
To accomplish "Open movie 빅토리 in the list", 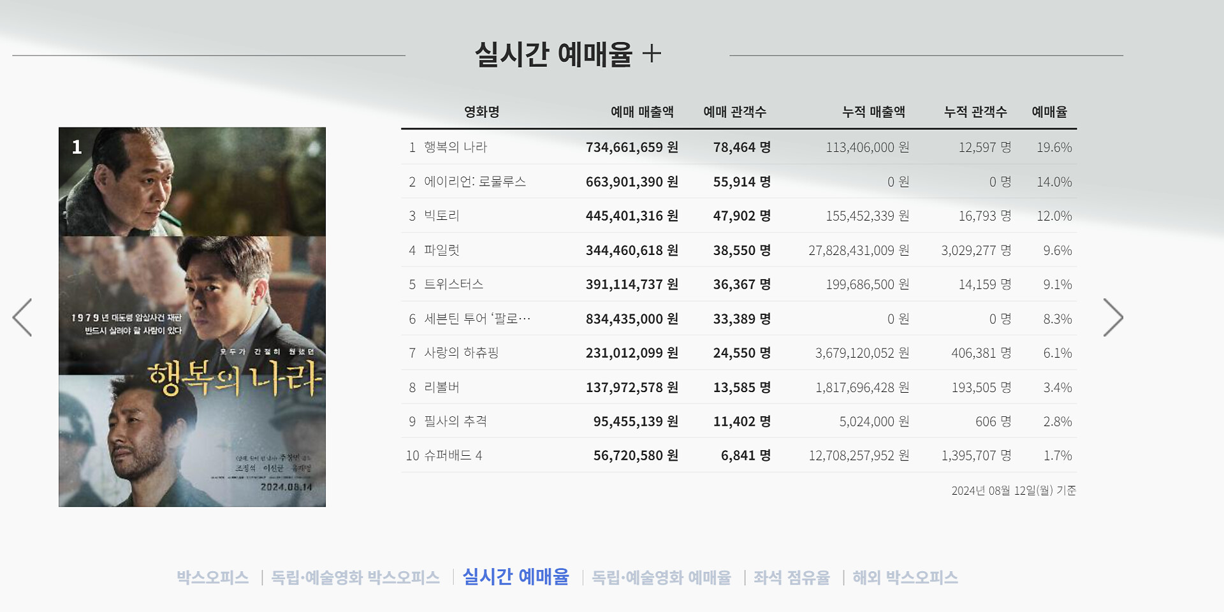I will 442,216.
